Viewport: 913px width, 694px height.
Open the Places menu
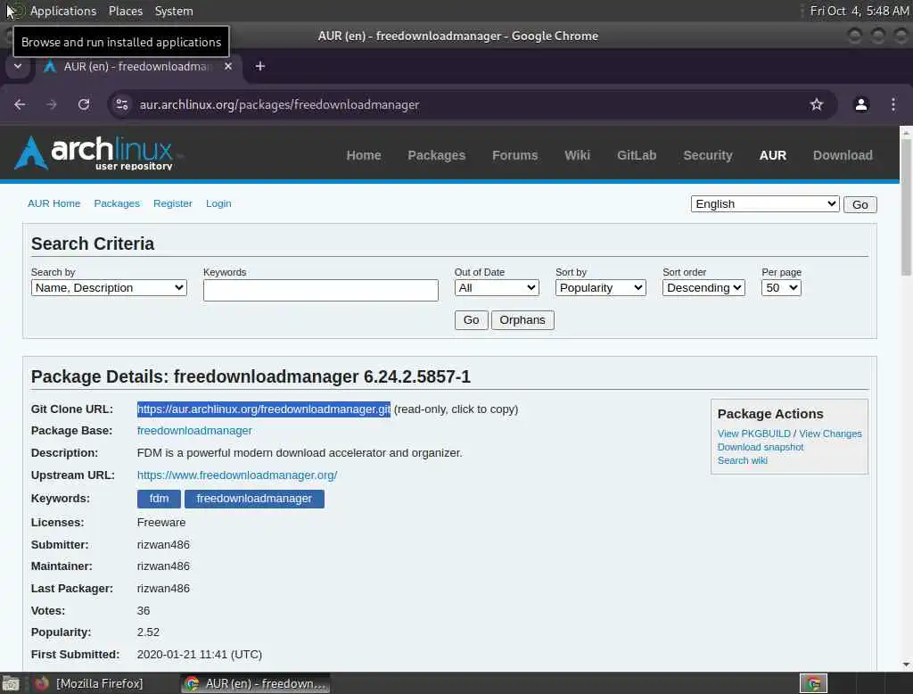tap(125, 11)
